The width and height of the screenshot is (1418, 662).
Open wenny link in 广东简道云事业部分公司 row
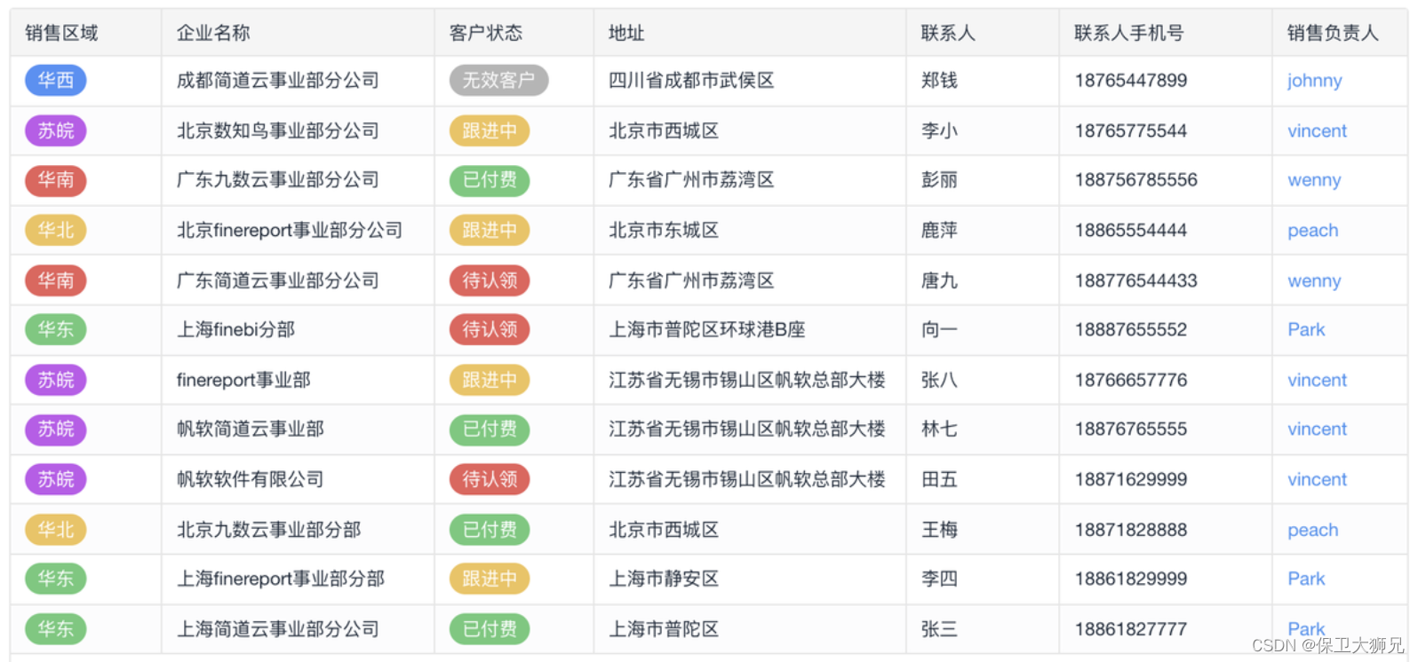pos(1314,280)
